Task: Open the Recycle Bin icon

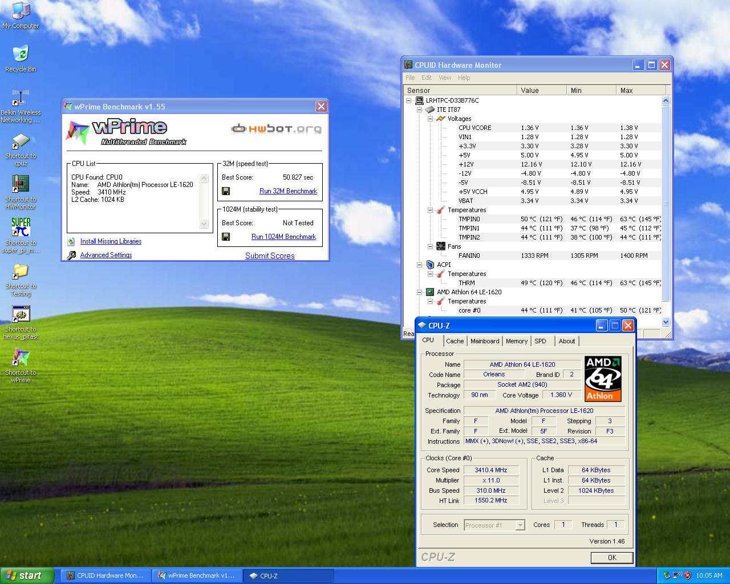Action: pyautogui.click(x=21, y=59)
